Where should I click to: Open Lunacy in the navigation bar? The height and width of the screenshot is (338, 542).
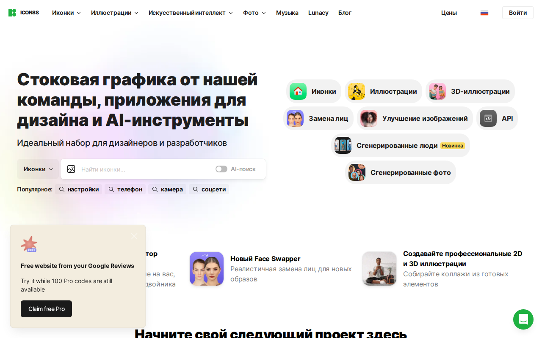click(x=318, y=13)
